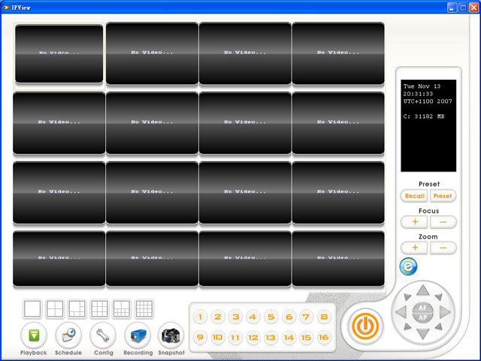Select the single-camera view layout
Screen dimensions: 481x361
pyautogui.click(x=32, y=309)
